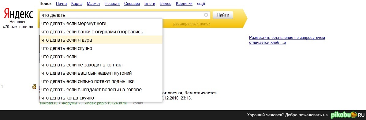Choose suggestion 'выпадают волосы на голове'
Screen dimensions: 366x120
[x=101, y=90]
